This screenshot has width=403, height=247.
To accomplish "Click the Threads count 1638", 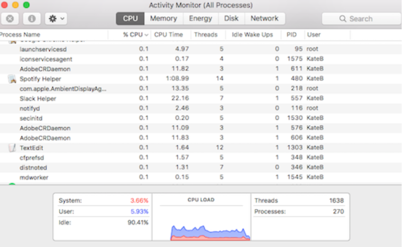I will [x=336, y=201].
